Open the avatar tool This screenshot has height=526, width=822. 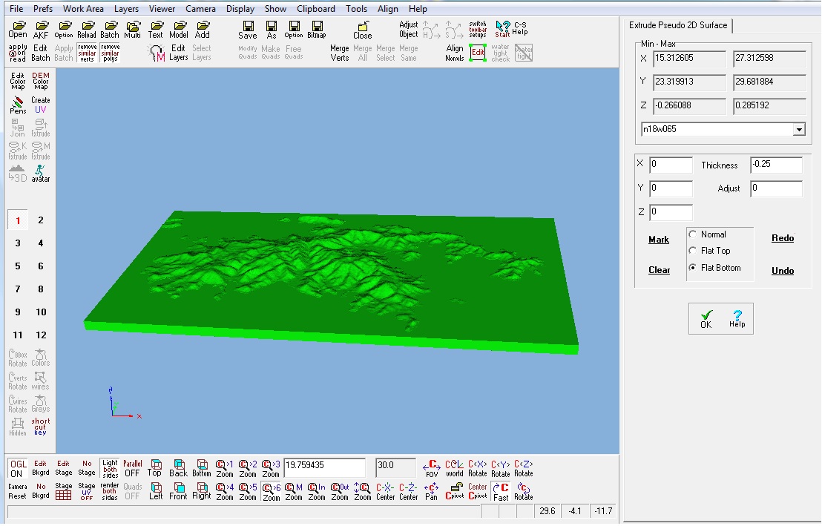click(41, 173)
